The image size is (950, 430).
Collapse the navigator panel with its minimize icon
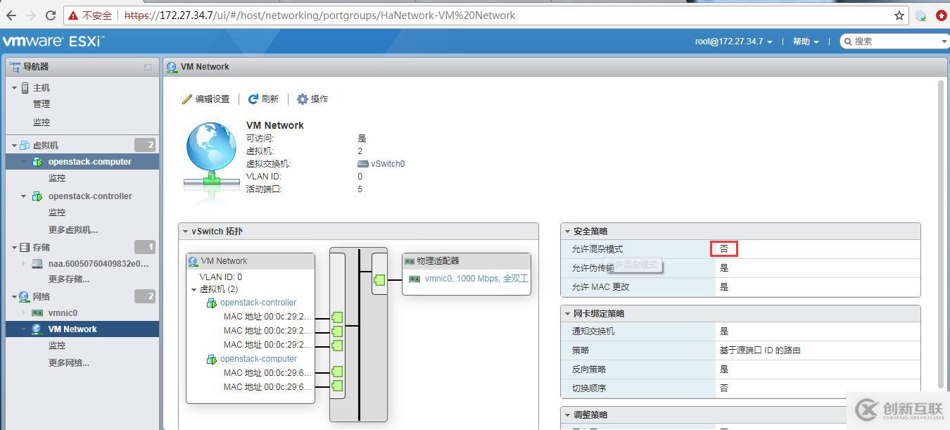(x=148, y=68)
